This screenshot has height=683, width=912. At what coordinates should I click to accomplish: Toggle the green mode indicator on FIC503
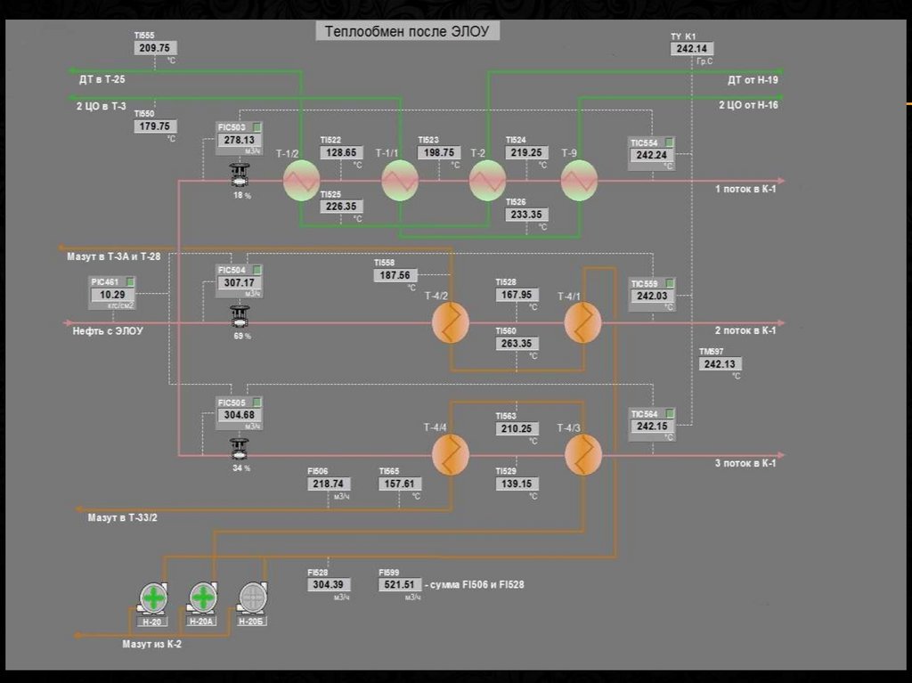point(256,127)
